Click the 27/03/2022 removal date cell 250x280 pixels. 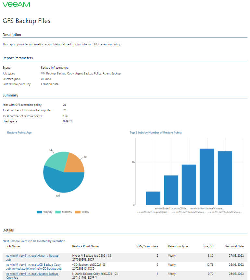[x=236, y=256]
